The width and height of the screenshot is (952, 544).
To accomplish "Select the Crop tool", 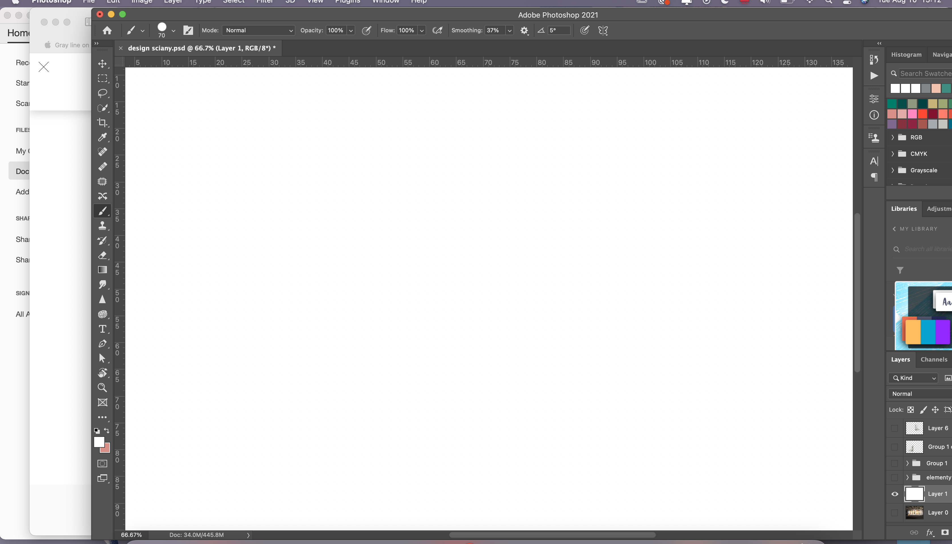I will [x=102, y=123].
